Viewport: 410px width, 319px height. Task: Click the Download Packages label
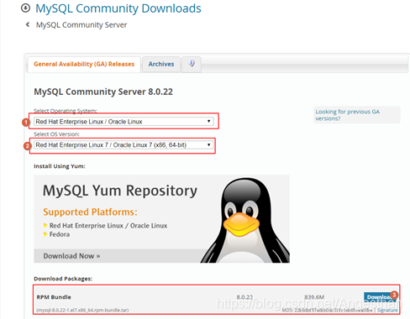(x=63, y=279)
